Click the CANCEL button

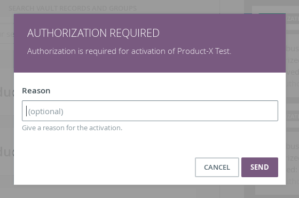217,167
